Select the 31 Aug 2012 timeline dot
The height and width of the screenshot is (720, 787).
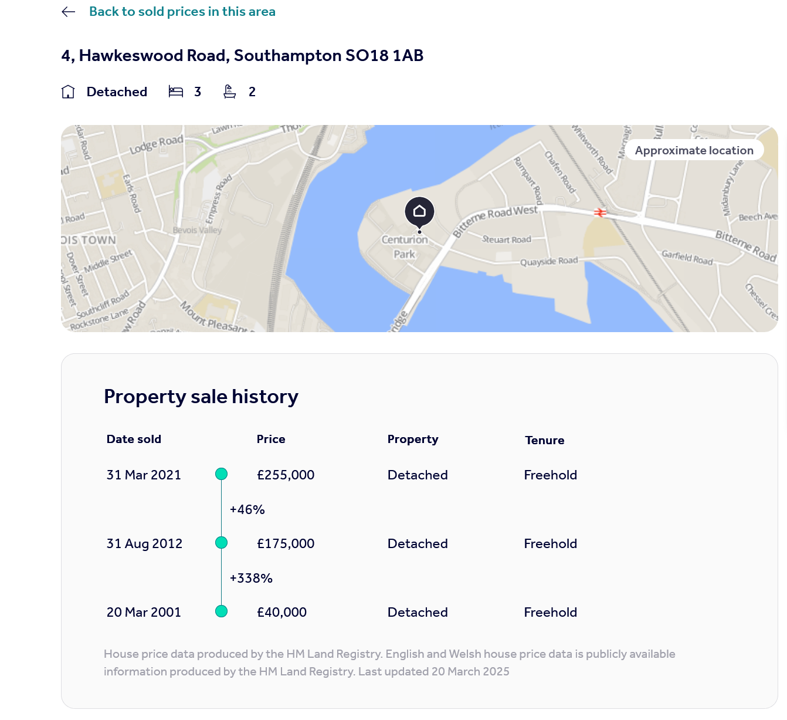click(x=221, y=543)
